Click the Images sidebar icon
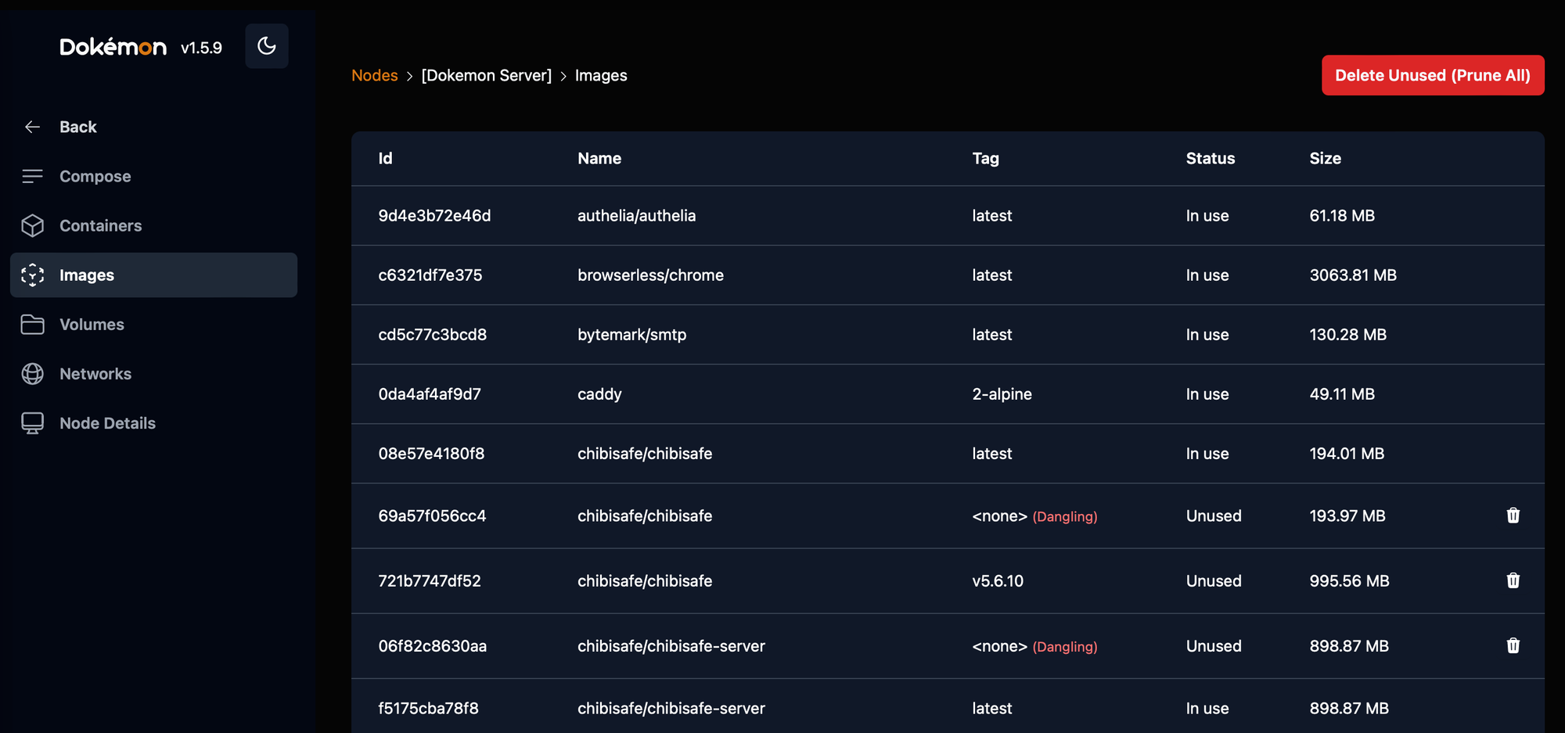This screenshot has width=1565, height=733. 32,275
